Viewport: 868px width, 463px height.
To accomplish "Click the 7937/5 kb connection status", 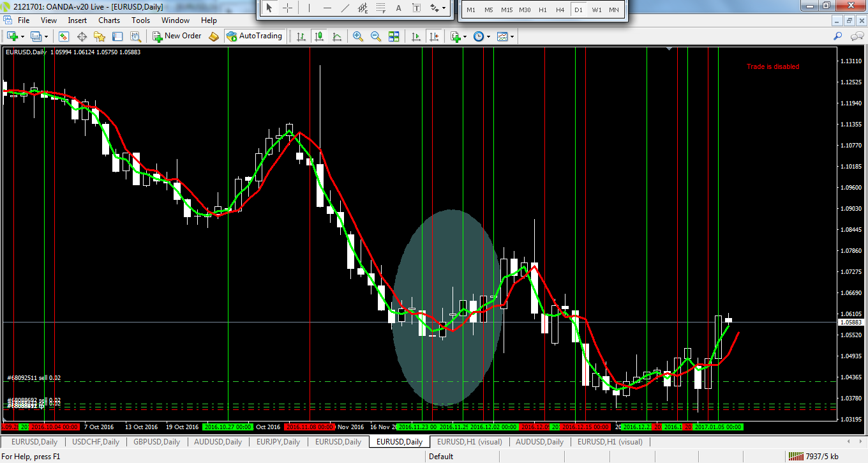I will [x=813, y=457].
